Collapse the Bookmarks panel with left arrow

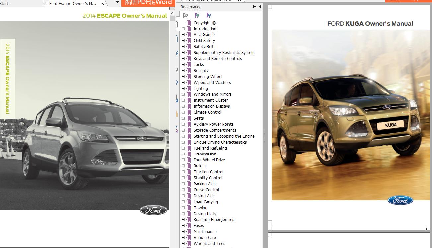[260, 7]
